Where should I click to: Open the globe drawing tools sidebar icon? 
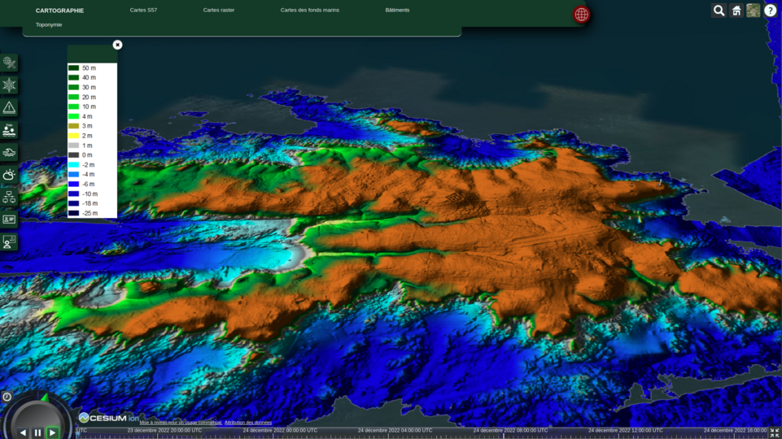coord(9,63)
